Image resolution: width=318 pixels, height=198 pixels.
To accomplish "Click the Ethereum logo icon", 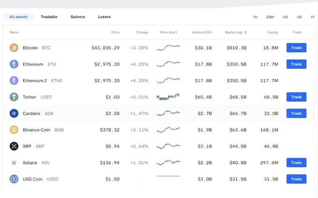I will click(14, 64).
